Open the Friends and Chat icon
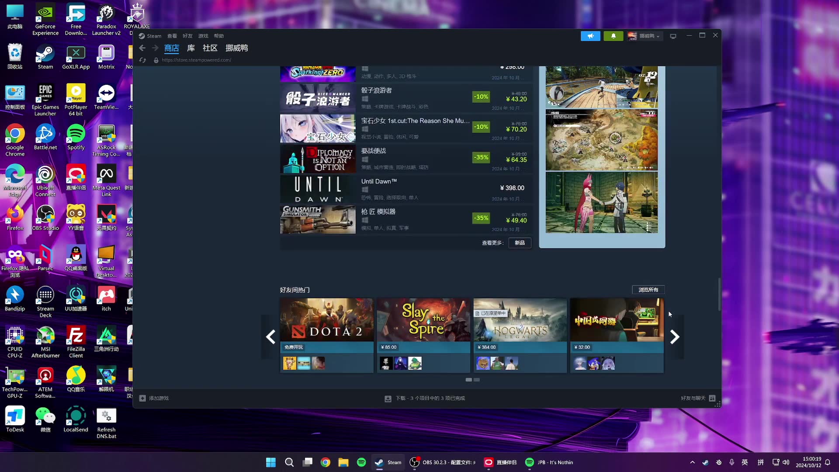The width and height of the screenshot is (839, 472). [x=712, y=398]
